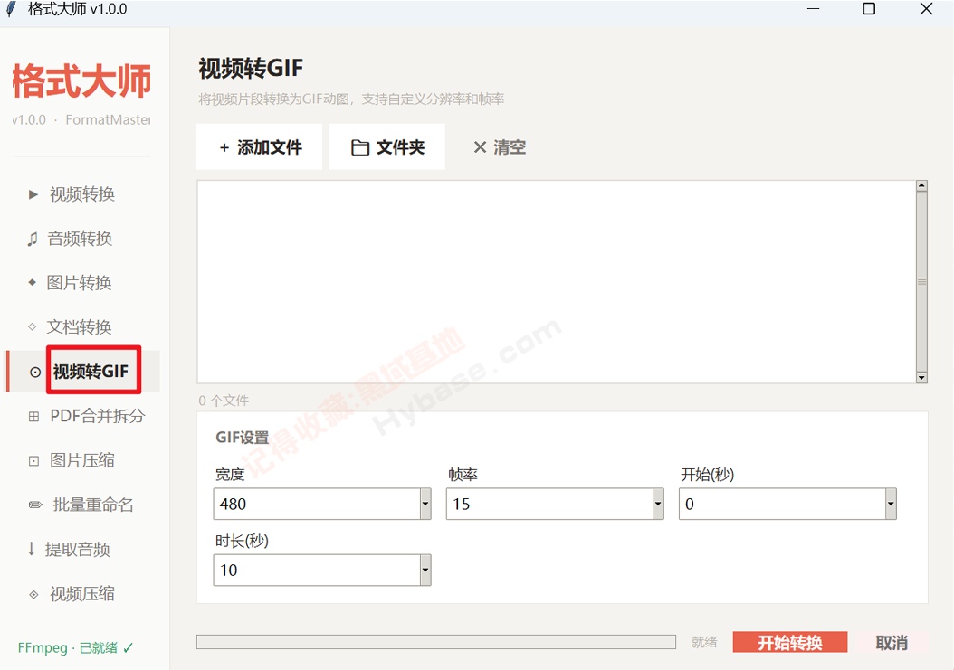Go to 图片转换 page

pos(79,283)
